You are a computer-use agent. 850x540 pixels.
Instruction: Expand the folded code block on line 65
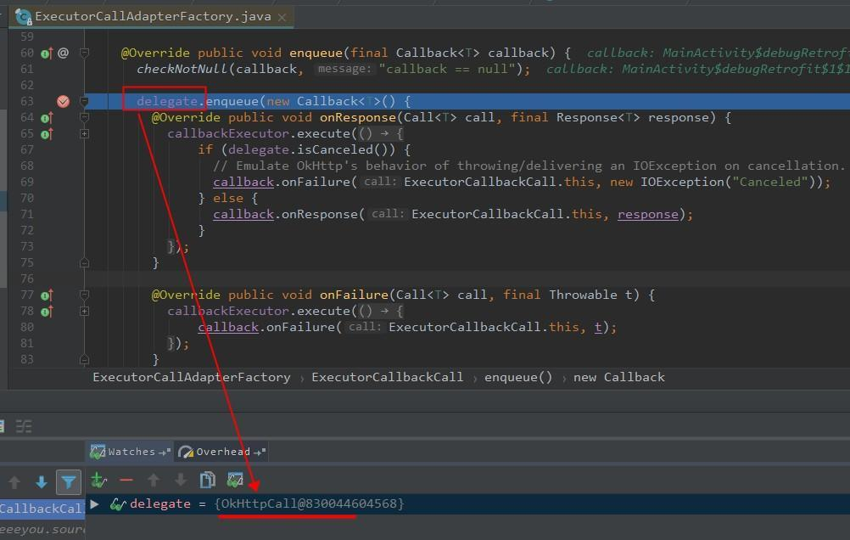[84, 133]
